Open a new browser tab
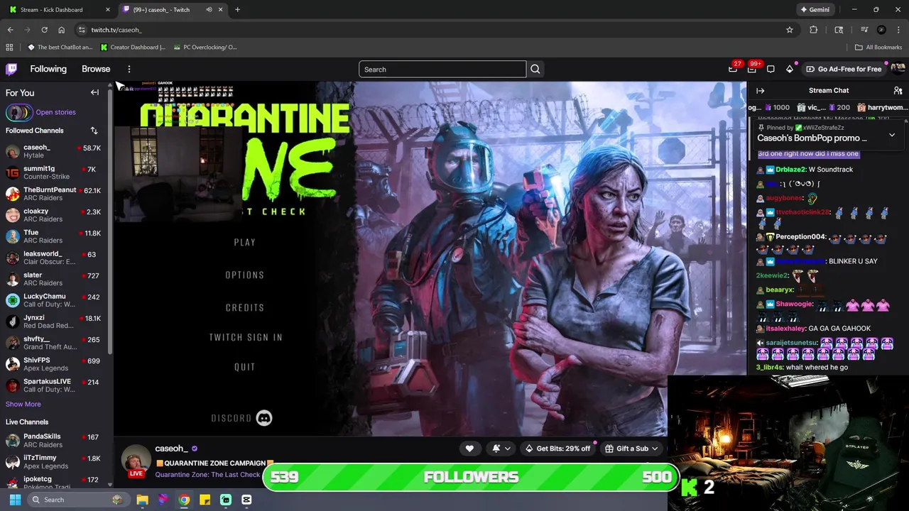This screenshot has height=511, width=909. point(237,10)
